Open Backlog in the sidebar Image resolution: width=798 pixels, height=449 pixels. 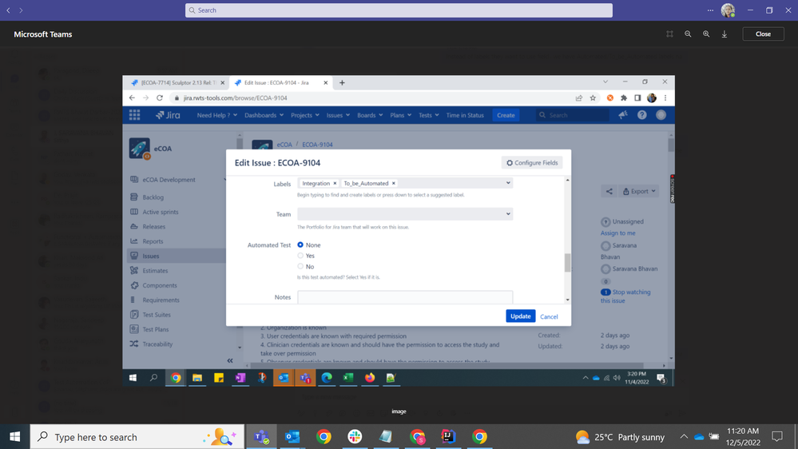coord(153,197)
